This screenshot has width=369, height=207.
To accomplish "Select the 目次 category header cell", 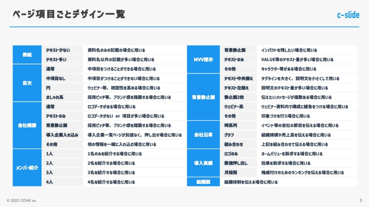I will [x=27, y=83].
